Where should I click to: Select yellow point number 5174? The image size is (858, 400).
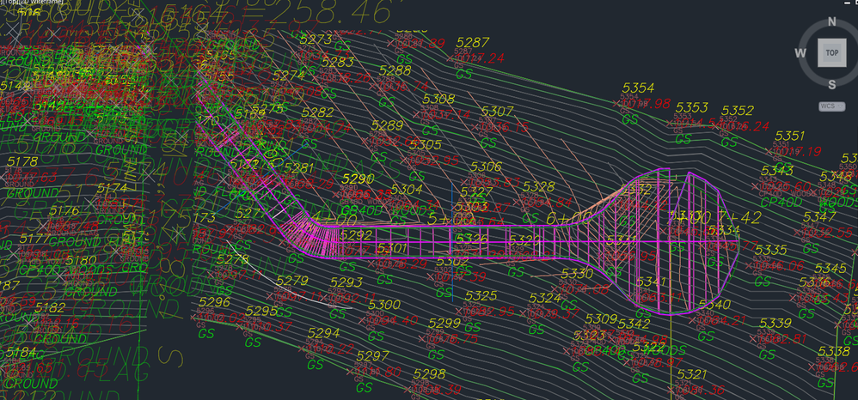[112, 188]
